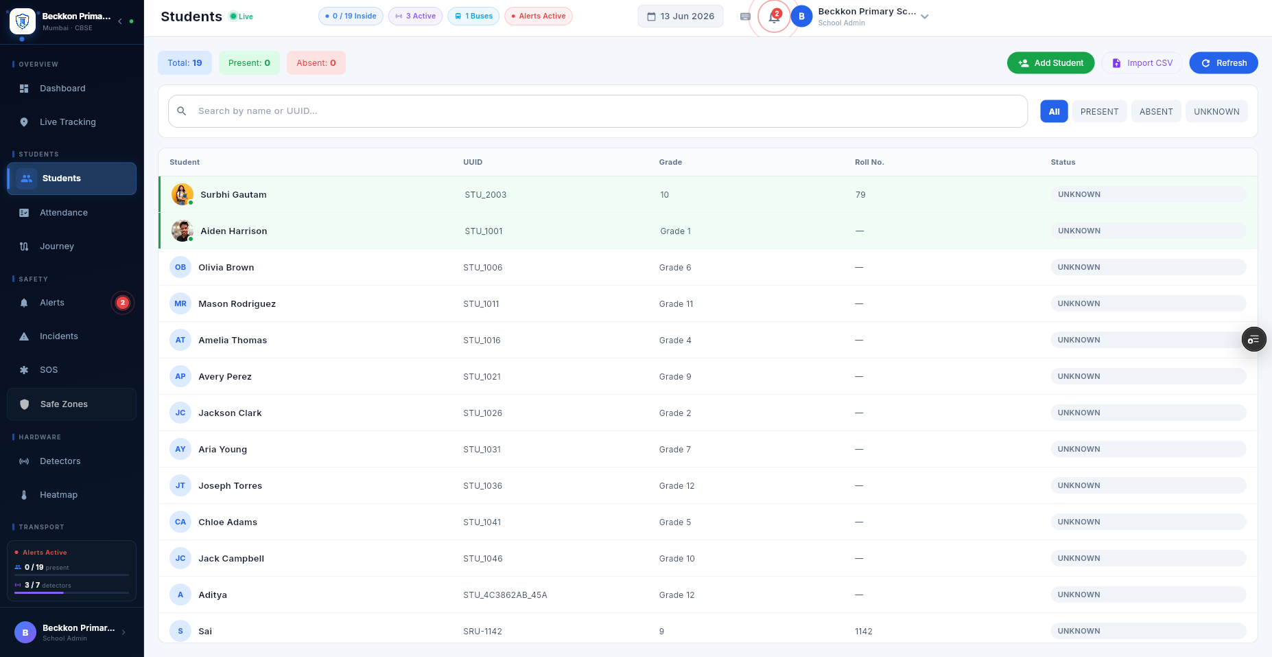Click the Status column header
This screenshot has width=1272, height=657.
[x=1063, y=162]
